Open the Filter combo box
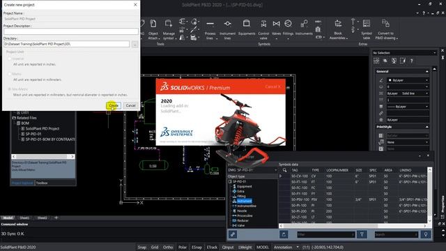 [x=325, y=234]
